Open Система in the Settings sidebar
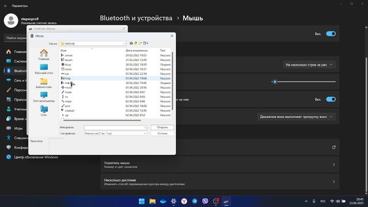368x207 pixels. [16, 62]
